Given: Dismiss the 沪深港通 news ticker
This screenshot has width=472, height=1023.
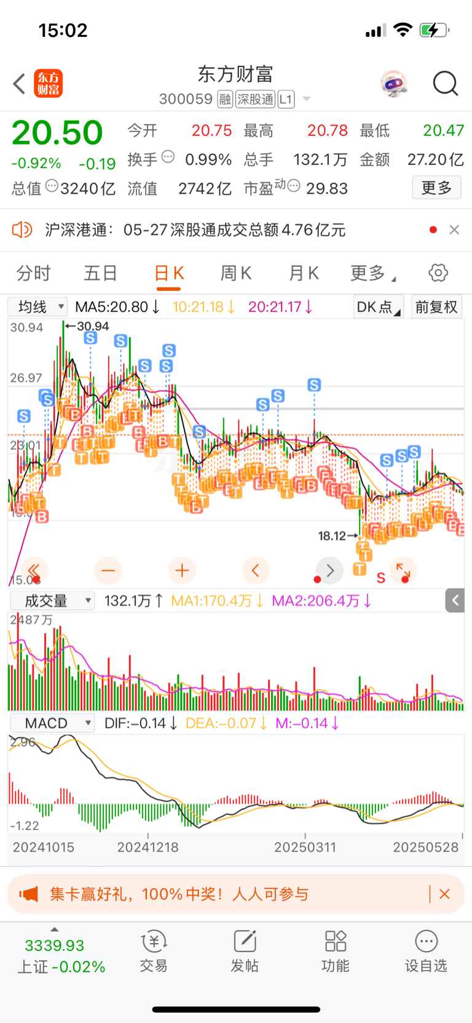Looking at the screenshot, I should [454, 229].
